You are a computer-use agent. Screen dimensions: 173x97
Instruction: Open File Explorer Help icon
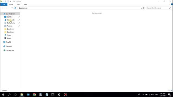pyautogui.click(x=172, y=4)
